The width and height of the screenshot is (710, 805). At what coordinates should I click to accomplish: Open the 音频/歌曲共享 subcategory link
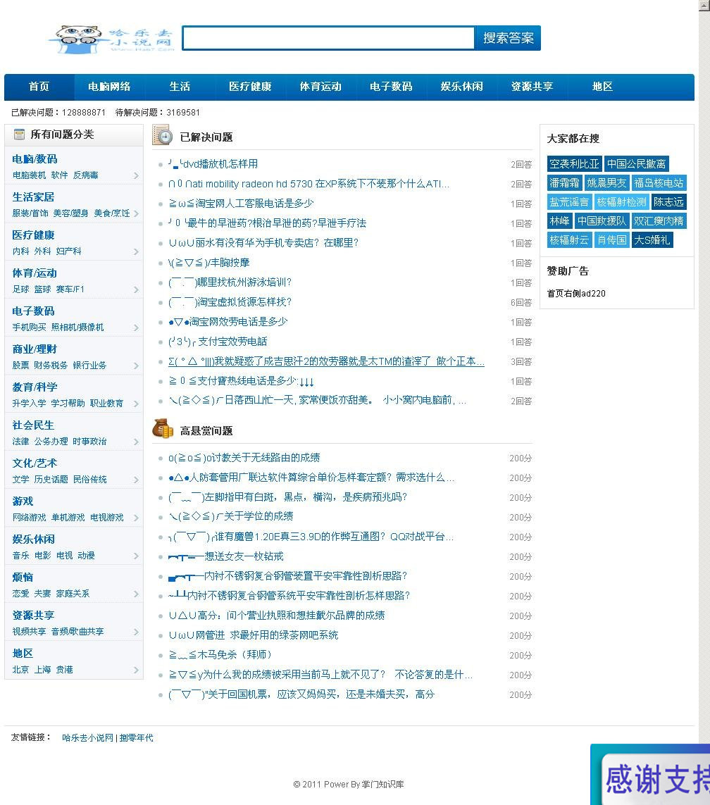(77, 632)
